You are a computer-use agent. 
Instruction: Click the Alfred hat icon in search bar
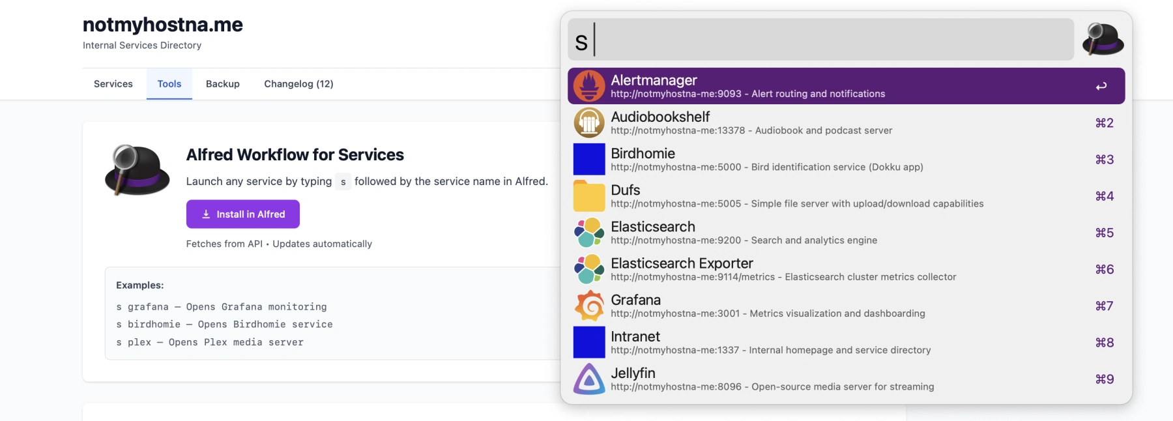click(x=1103, y=40)
